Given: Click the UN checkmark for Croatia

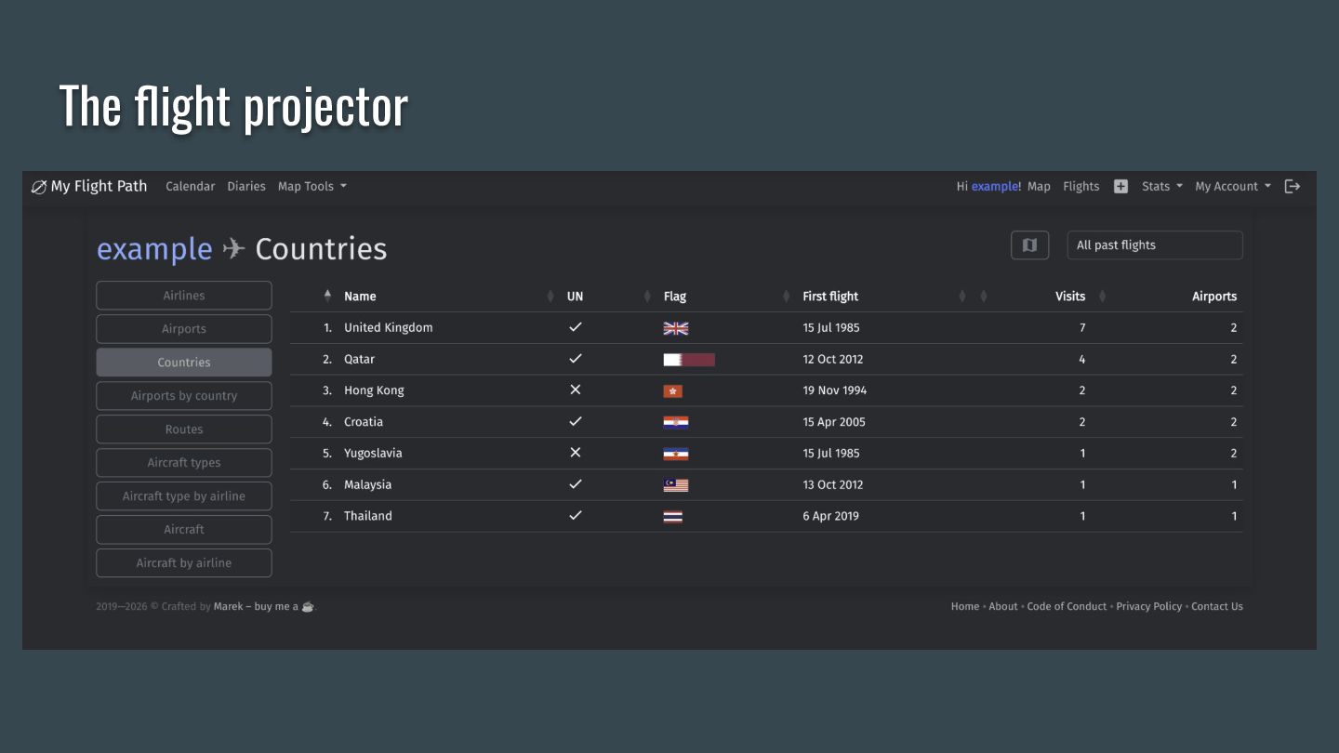Looking at the screenshot, I should (x=576, y=422).
